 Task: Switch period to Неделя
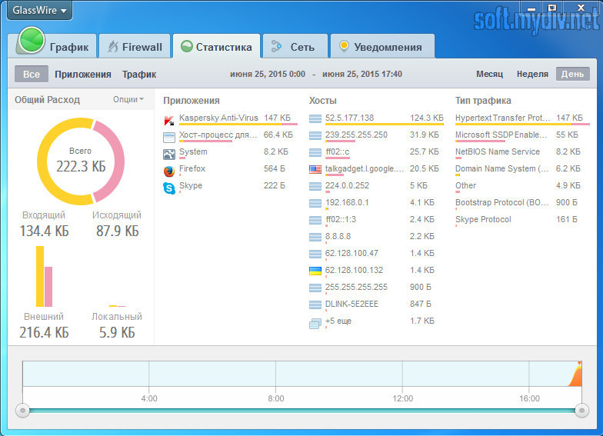(x=532, y=74)
